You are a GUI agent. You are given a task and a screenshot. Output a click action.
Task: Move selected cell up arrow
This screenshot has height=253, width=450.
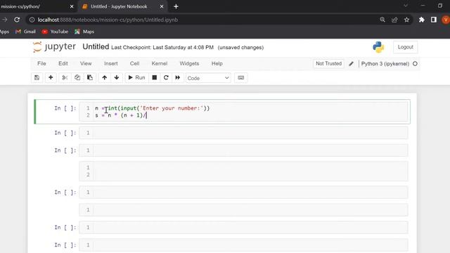point(105,77)
